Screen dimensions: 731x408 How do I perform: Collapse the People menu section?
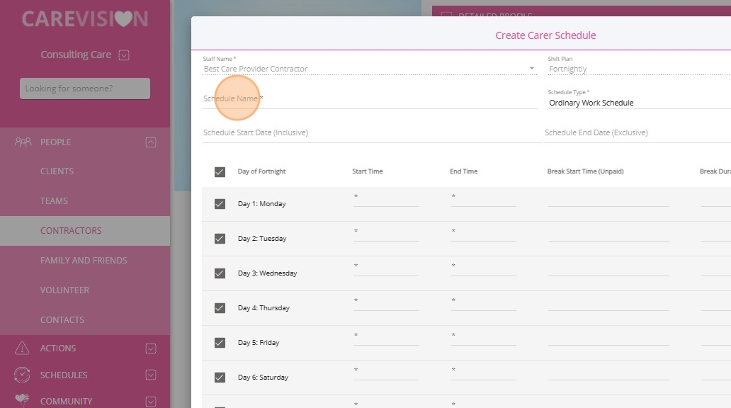tap(151, 142)
